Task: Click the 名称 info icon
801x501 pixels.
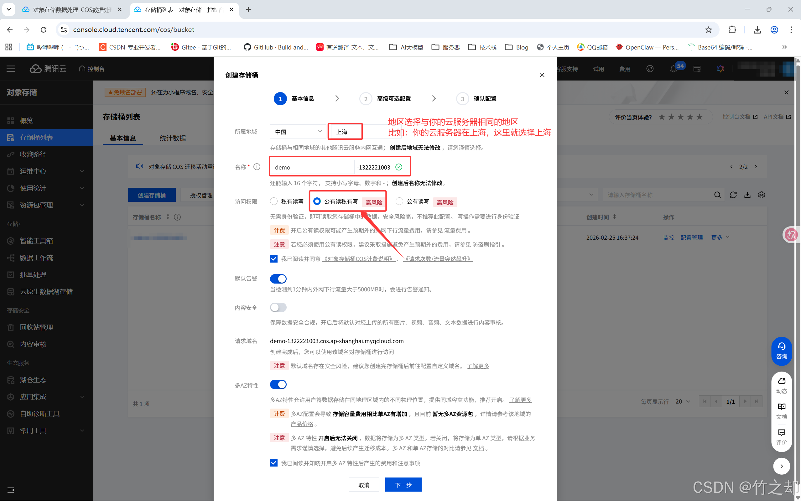Action: click(257, 167)
